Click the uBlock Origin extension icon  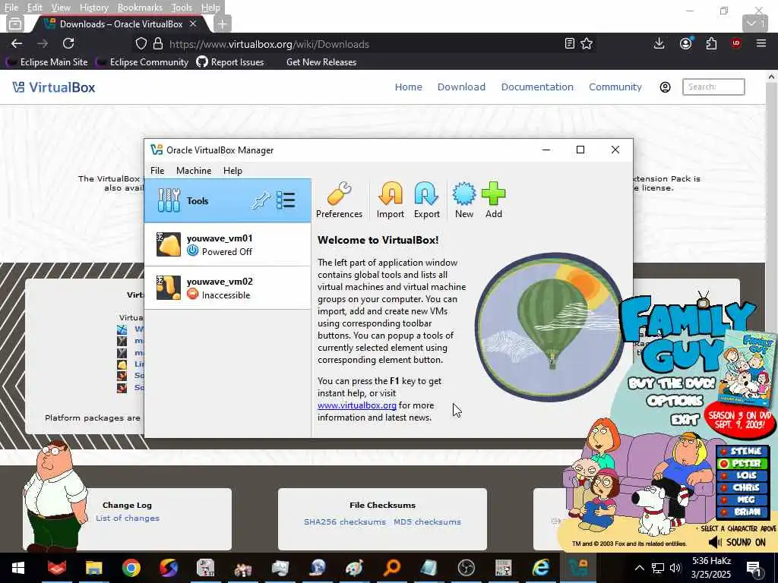736,43
